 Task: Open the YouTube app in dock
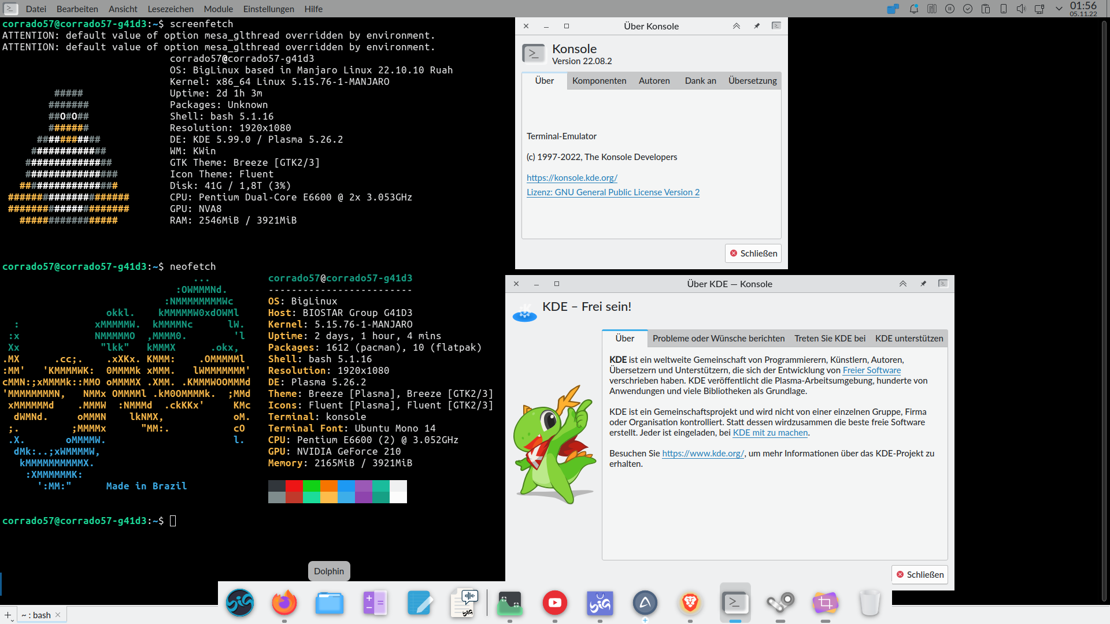554,603
